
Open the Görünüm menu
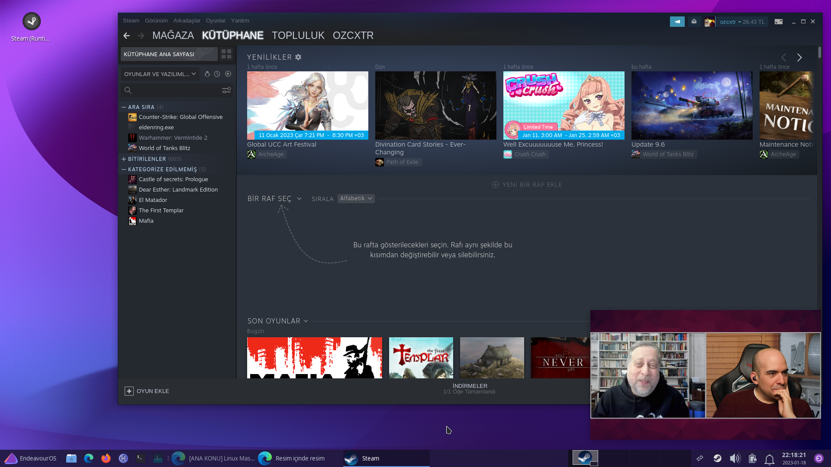[x=156, y=21]
